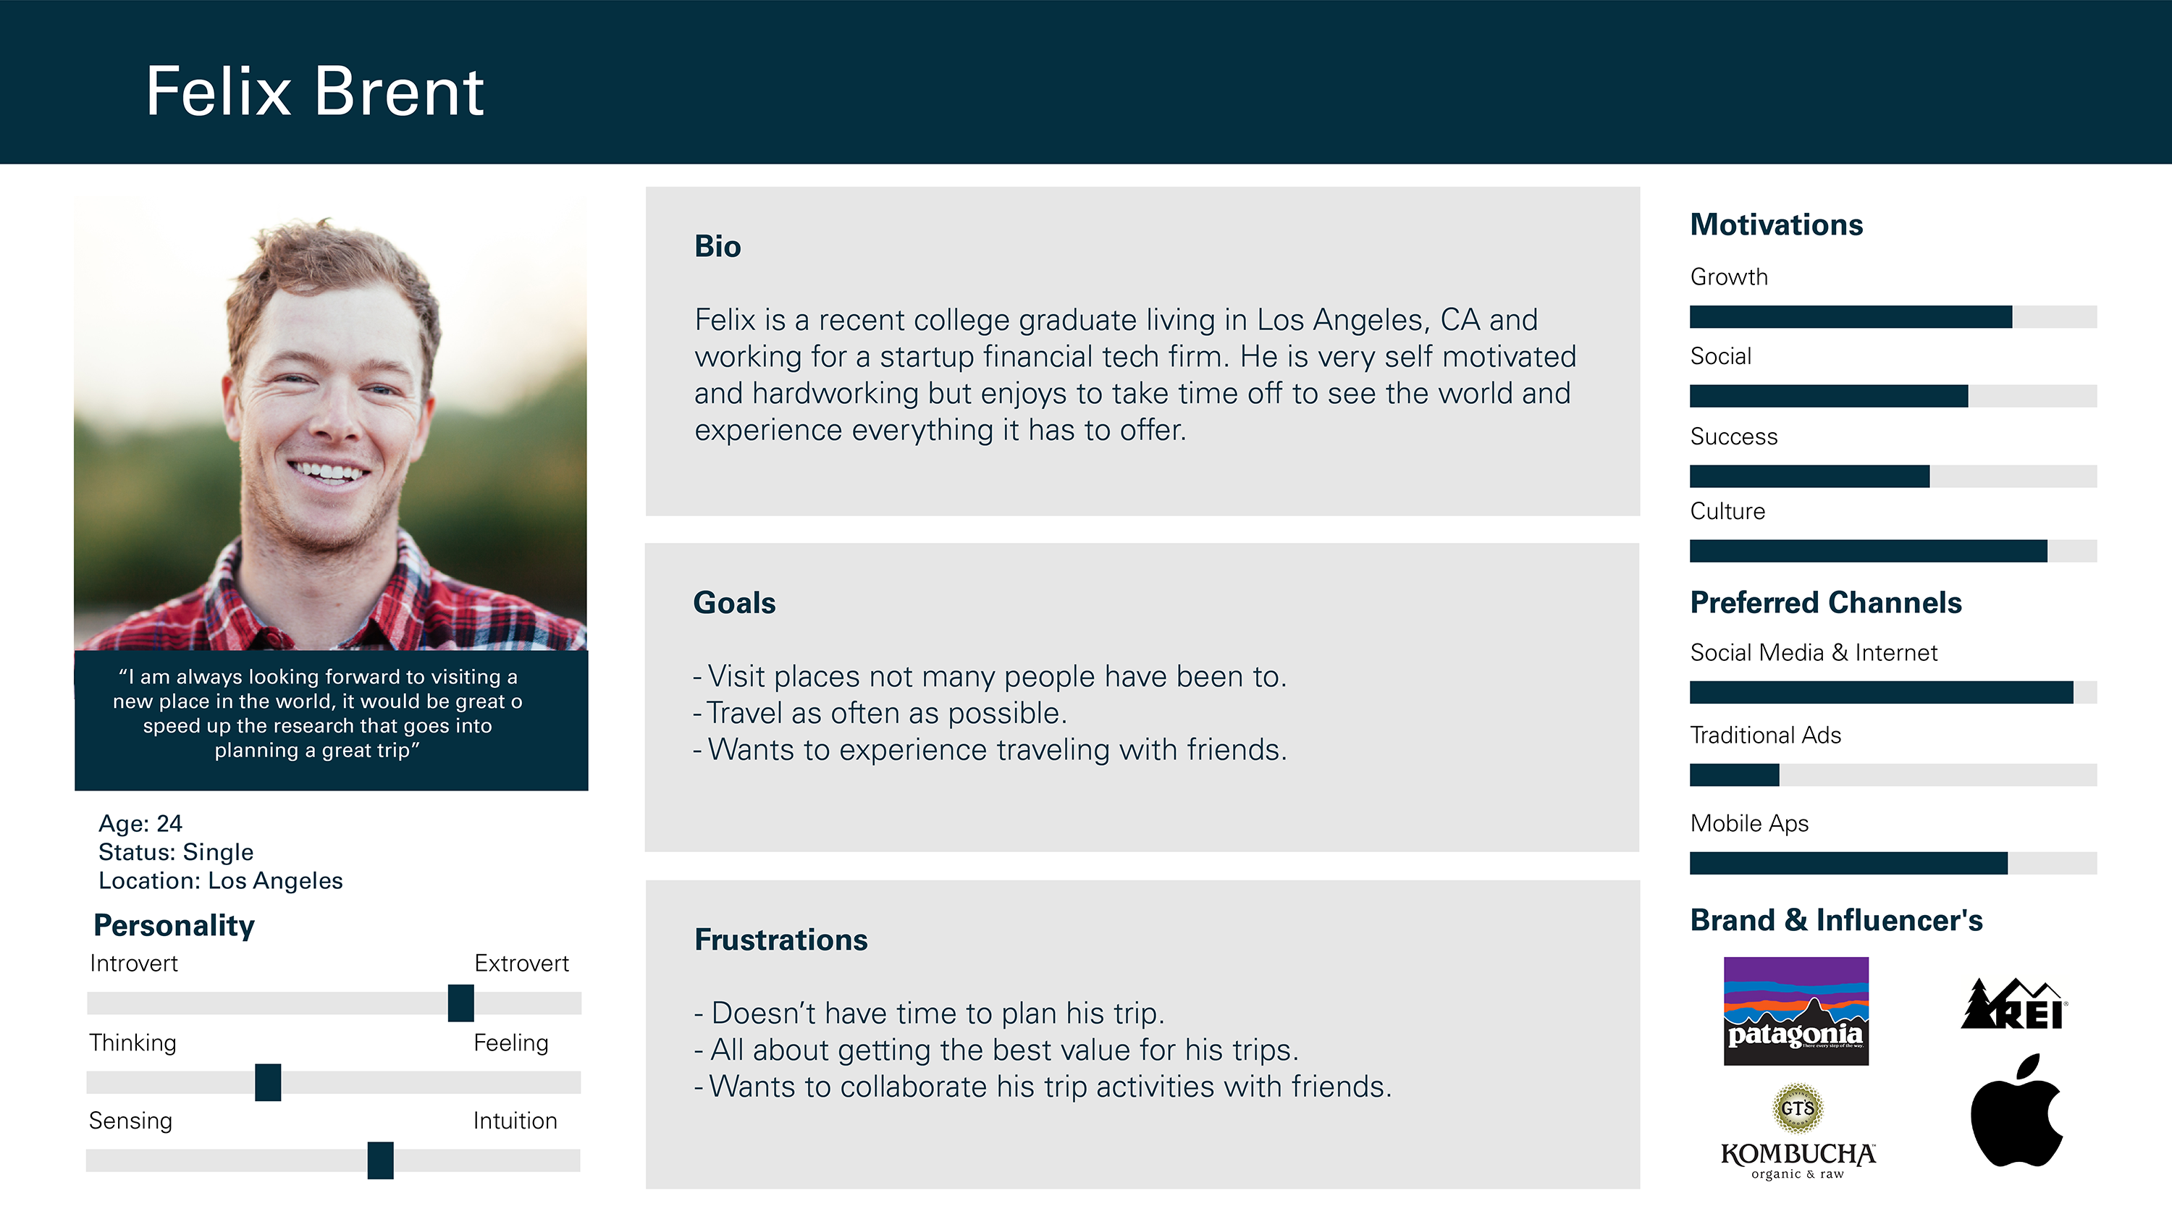Viewport: 2172px width, 1222px height.
Task: Click the Social Media & Internet bar
Action: 1893,692
